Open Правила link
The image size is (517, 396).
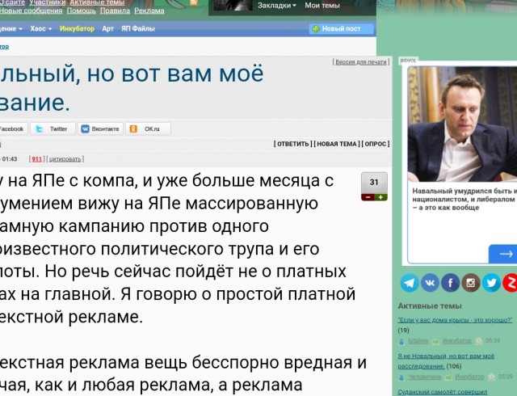click(x=115, y=11)
